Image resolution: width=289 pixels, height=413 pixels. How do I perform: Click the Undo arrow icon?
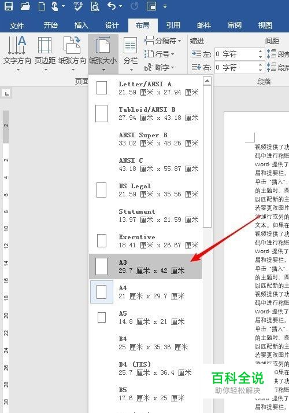tap(112, 6)
